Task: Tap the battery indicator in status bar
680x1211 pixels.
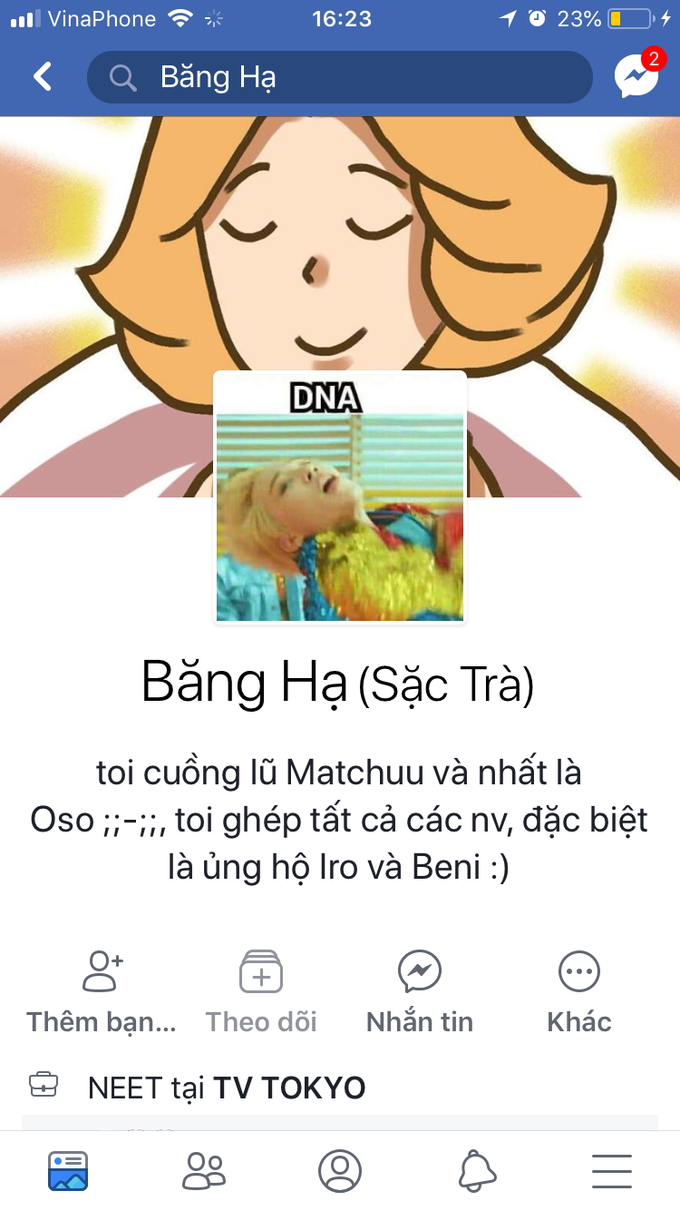Action: click(631, 18)
